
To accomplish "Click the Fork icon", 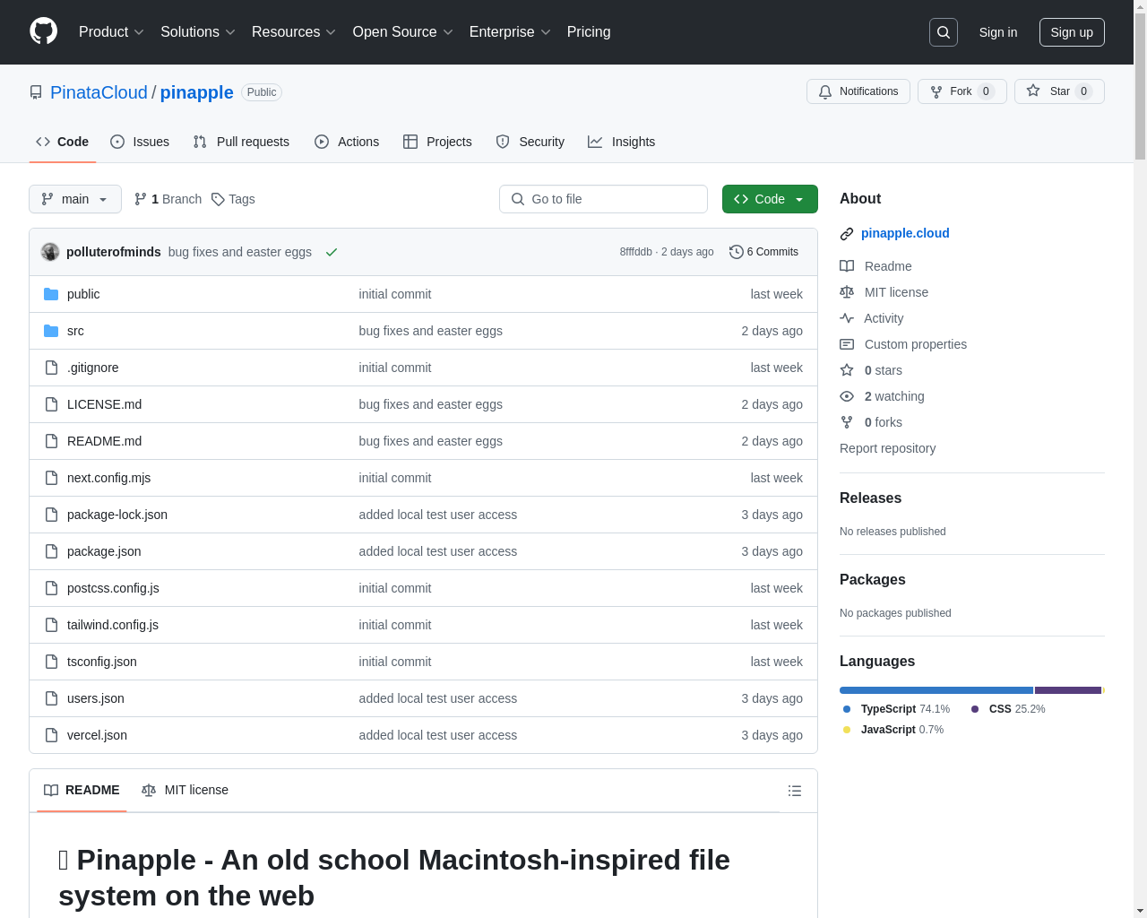I will (x=936, y=91).
